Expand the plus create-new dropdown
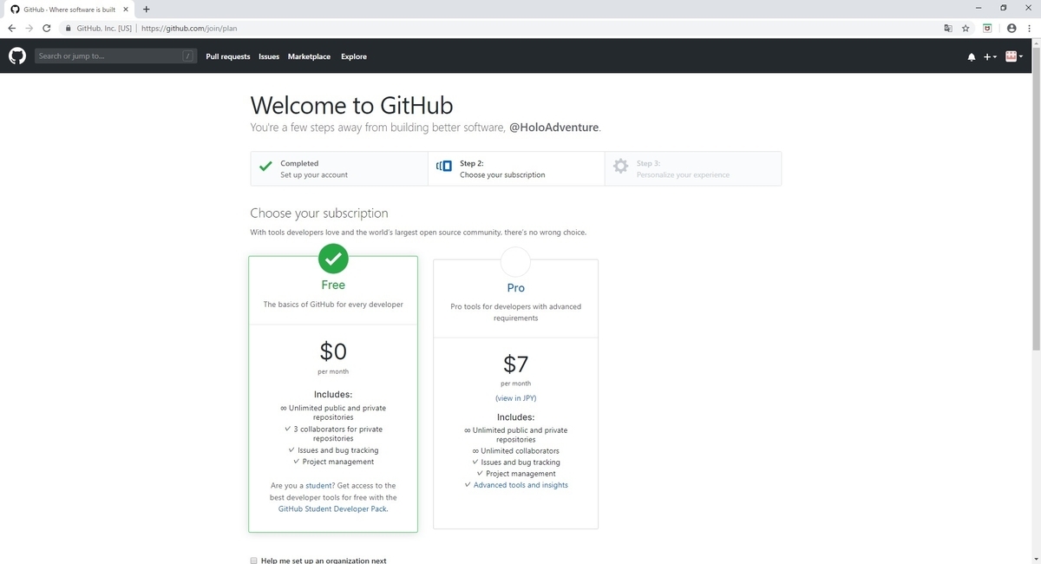The height and width of the screenshot is (564, 1041). tap(991, 57)
